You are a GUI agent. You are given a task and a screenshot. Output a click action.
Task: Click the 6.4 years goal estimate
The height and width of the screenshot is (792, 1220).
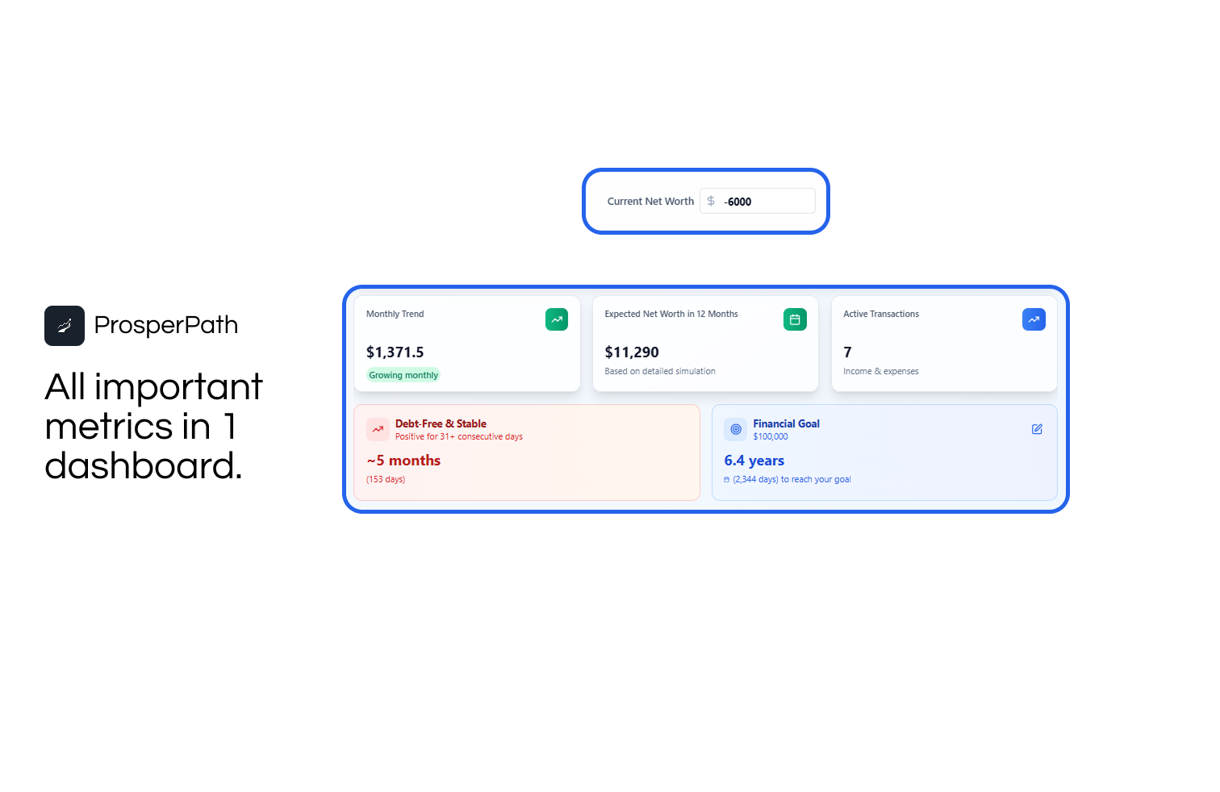tap(754, 461)
